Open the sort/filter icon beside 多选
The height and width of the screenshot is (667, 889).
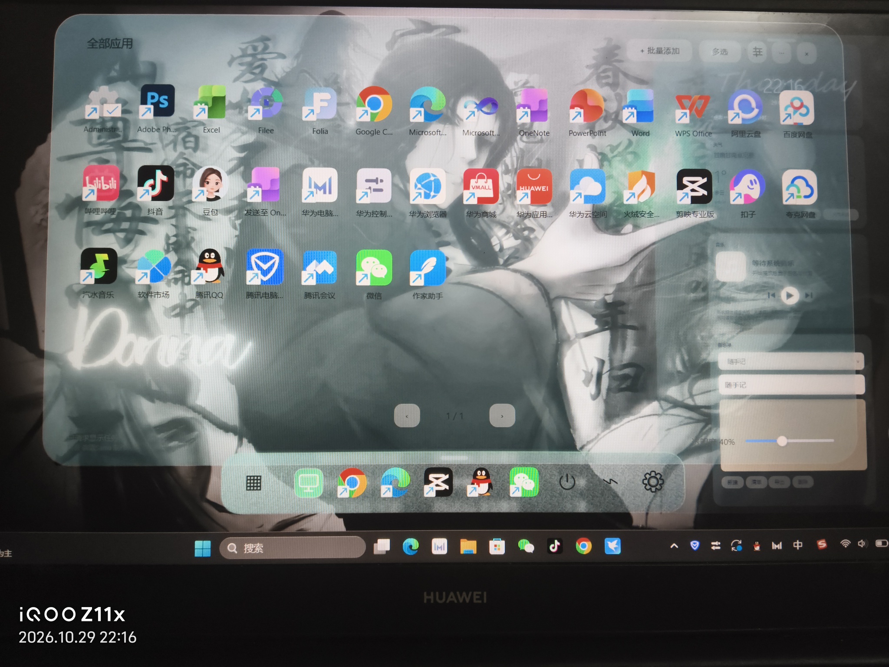757,52
